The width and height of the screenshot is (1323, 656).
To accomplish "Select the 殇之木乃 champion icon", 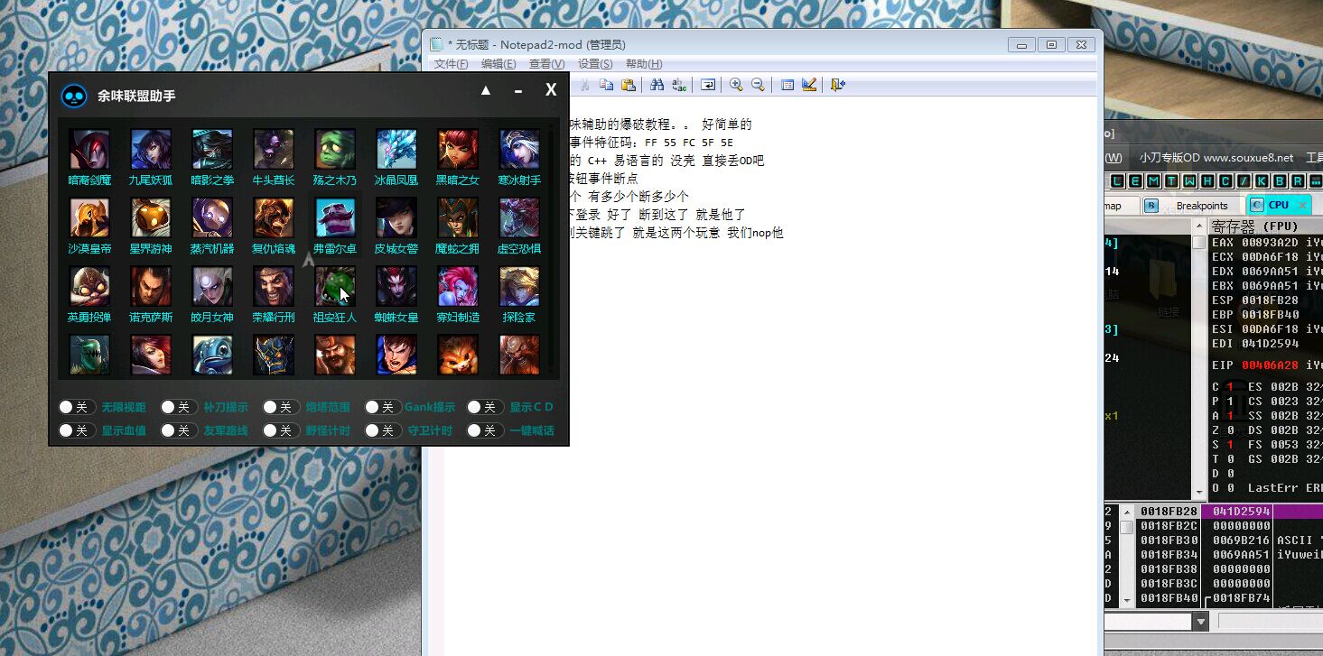I will coord(335,149).
